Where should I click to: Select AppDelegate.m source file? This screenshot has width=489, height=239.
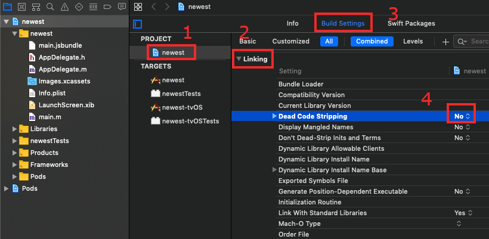click(x=63, y=69)
